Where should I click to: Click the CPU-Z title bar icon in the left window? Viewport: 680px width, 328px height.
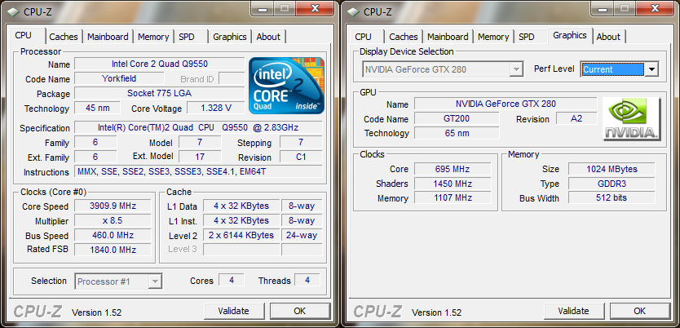[13, 11]
